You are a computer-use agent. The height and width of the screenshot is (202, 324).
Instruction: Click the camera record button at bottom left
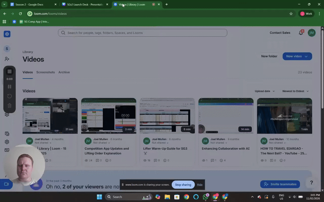6,184
